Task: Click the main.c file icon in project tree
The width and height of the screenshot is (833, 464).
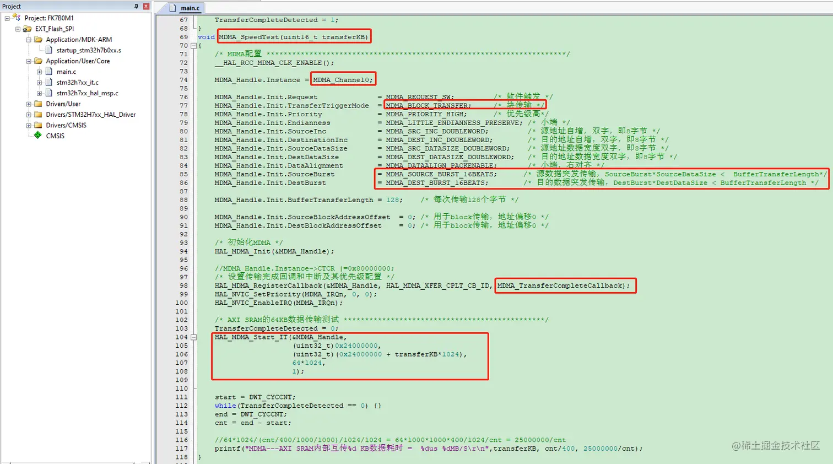Action: point(49,72)
